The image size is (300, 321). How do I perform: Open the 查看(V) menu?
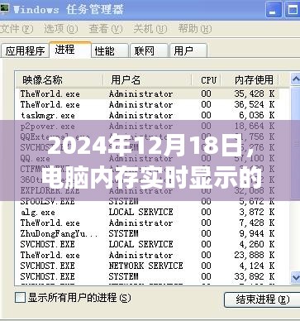click(x=106, y=28)
